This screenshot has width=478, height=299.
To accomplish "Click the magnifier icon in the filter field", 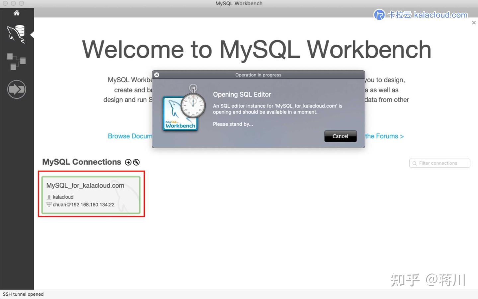I will pyautogui.click(x=414, y=163).
